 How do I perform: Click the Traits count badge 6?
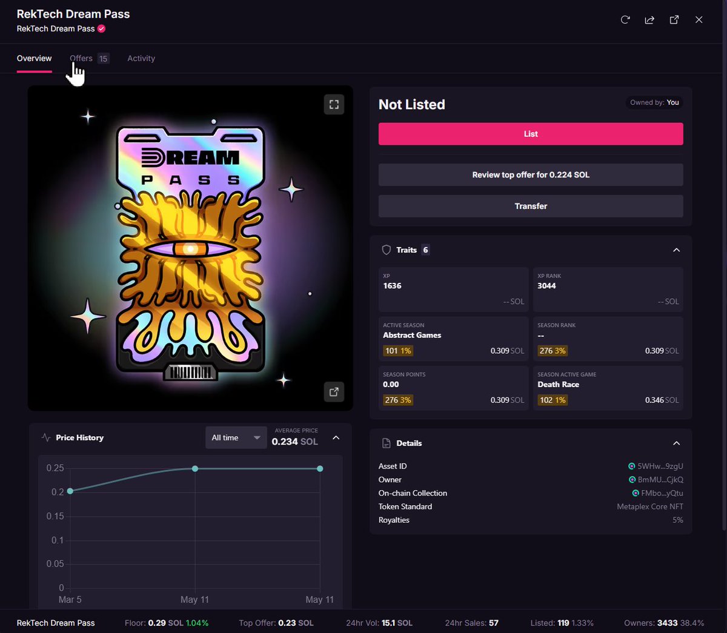click(x=425, y=250)
